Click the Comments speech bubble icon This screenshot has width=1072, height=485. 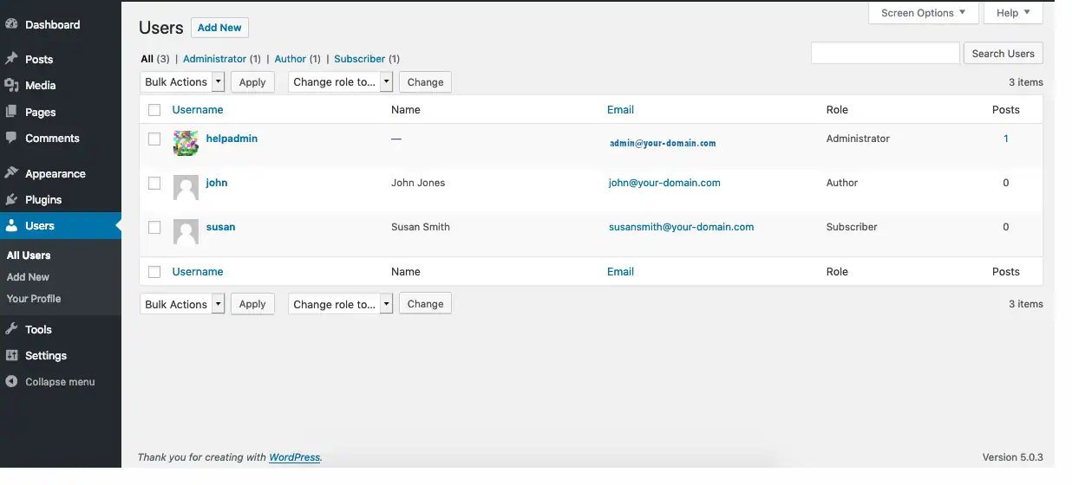click(x=11, y=138)
